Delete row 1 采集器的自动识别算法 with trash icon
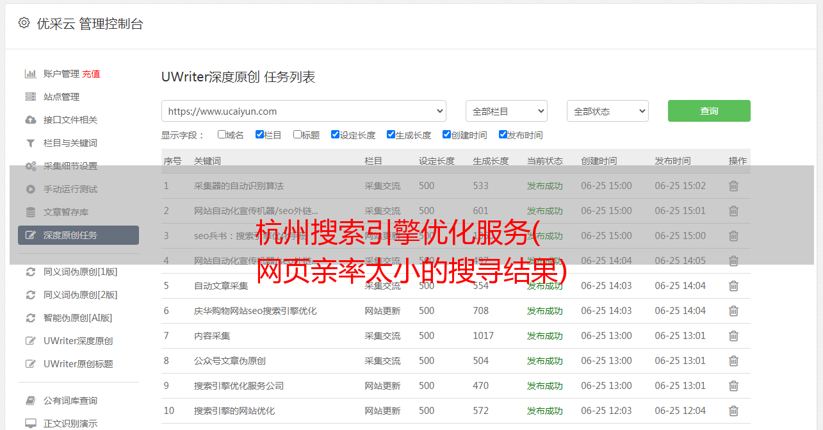 [x=733, y=186]
